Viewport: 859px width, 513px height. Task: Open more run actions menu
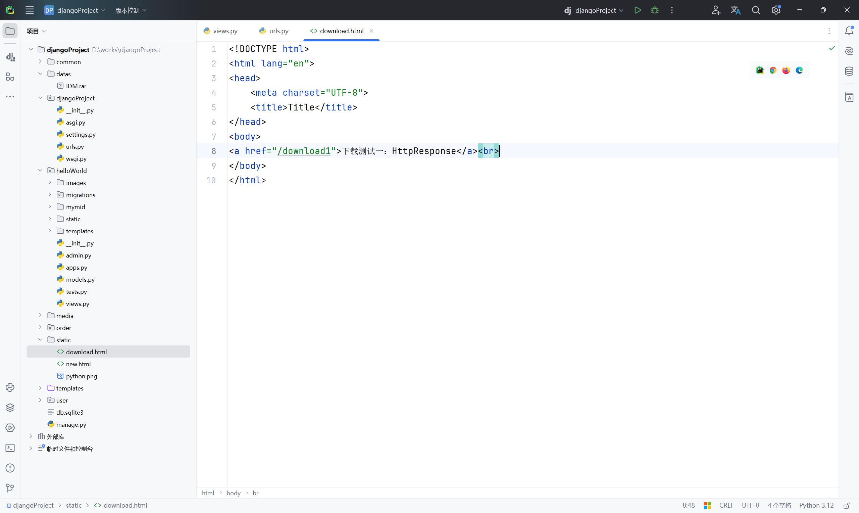672,10
